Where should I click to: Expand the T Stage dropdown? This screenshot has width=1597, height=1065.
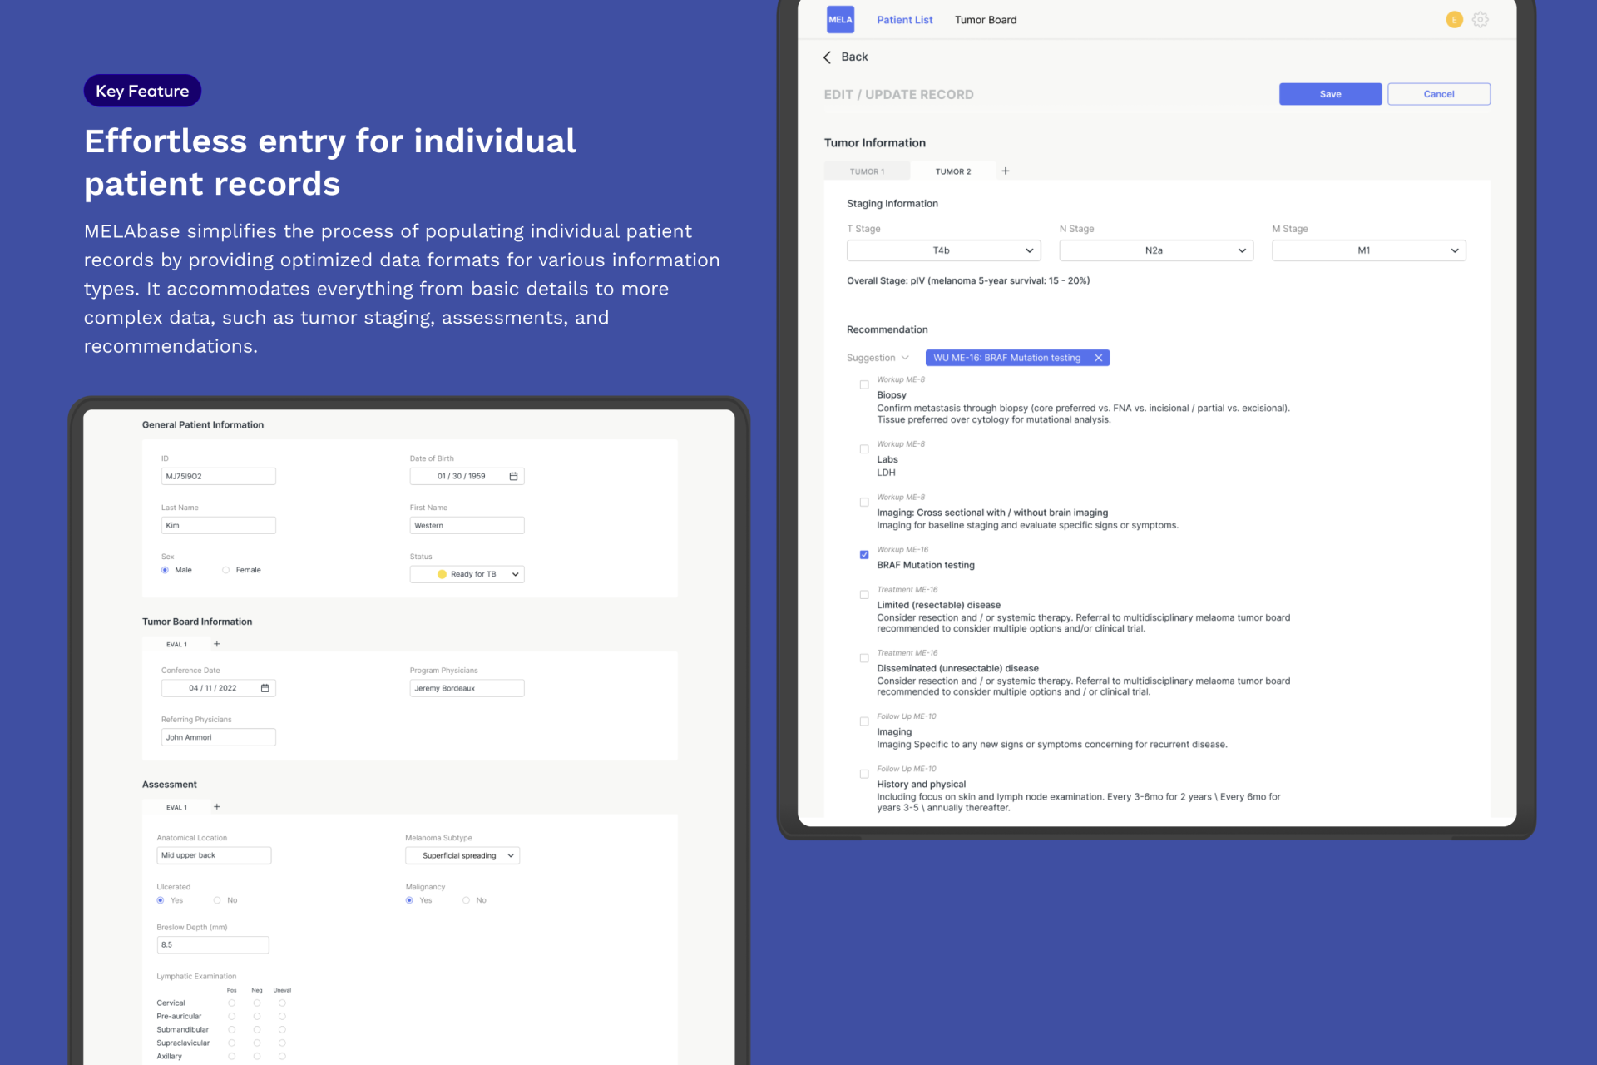(943, 250)
